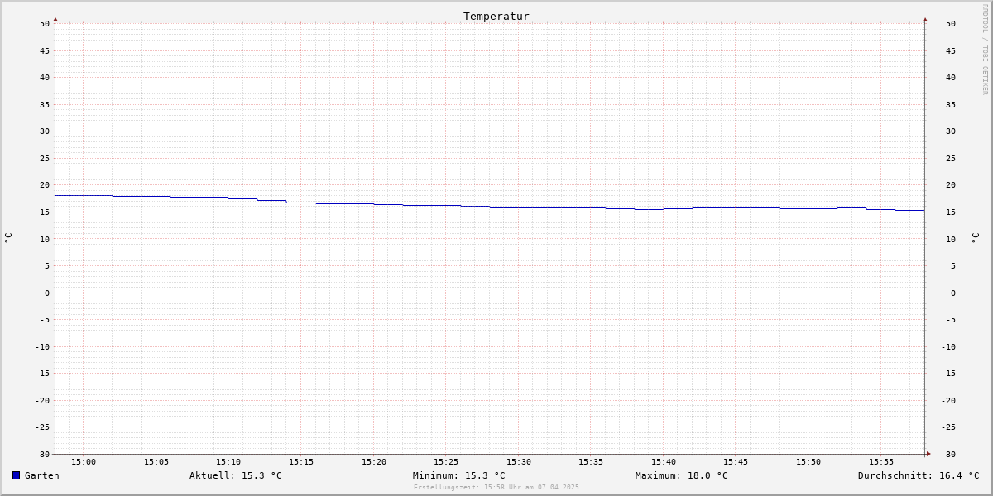Click the 15:15 time axis label
The image size is (993, 496).
[x=301, y=462]
